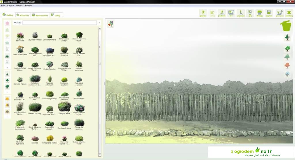Viewport: 295px width, 160px height.
Task: Toggle the full sun filter icon
Action: pos(7,99)
